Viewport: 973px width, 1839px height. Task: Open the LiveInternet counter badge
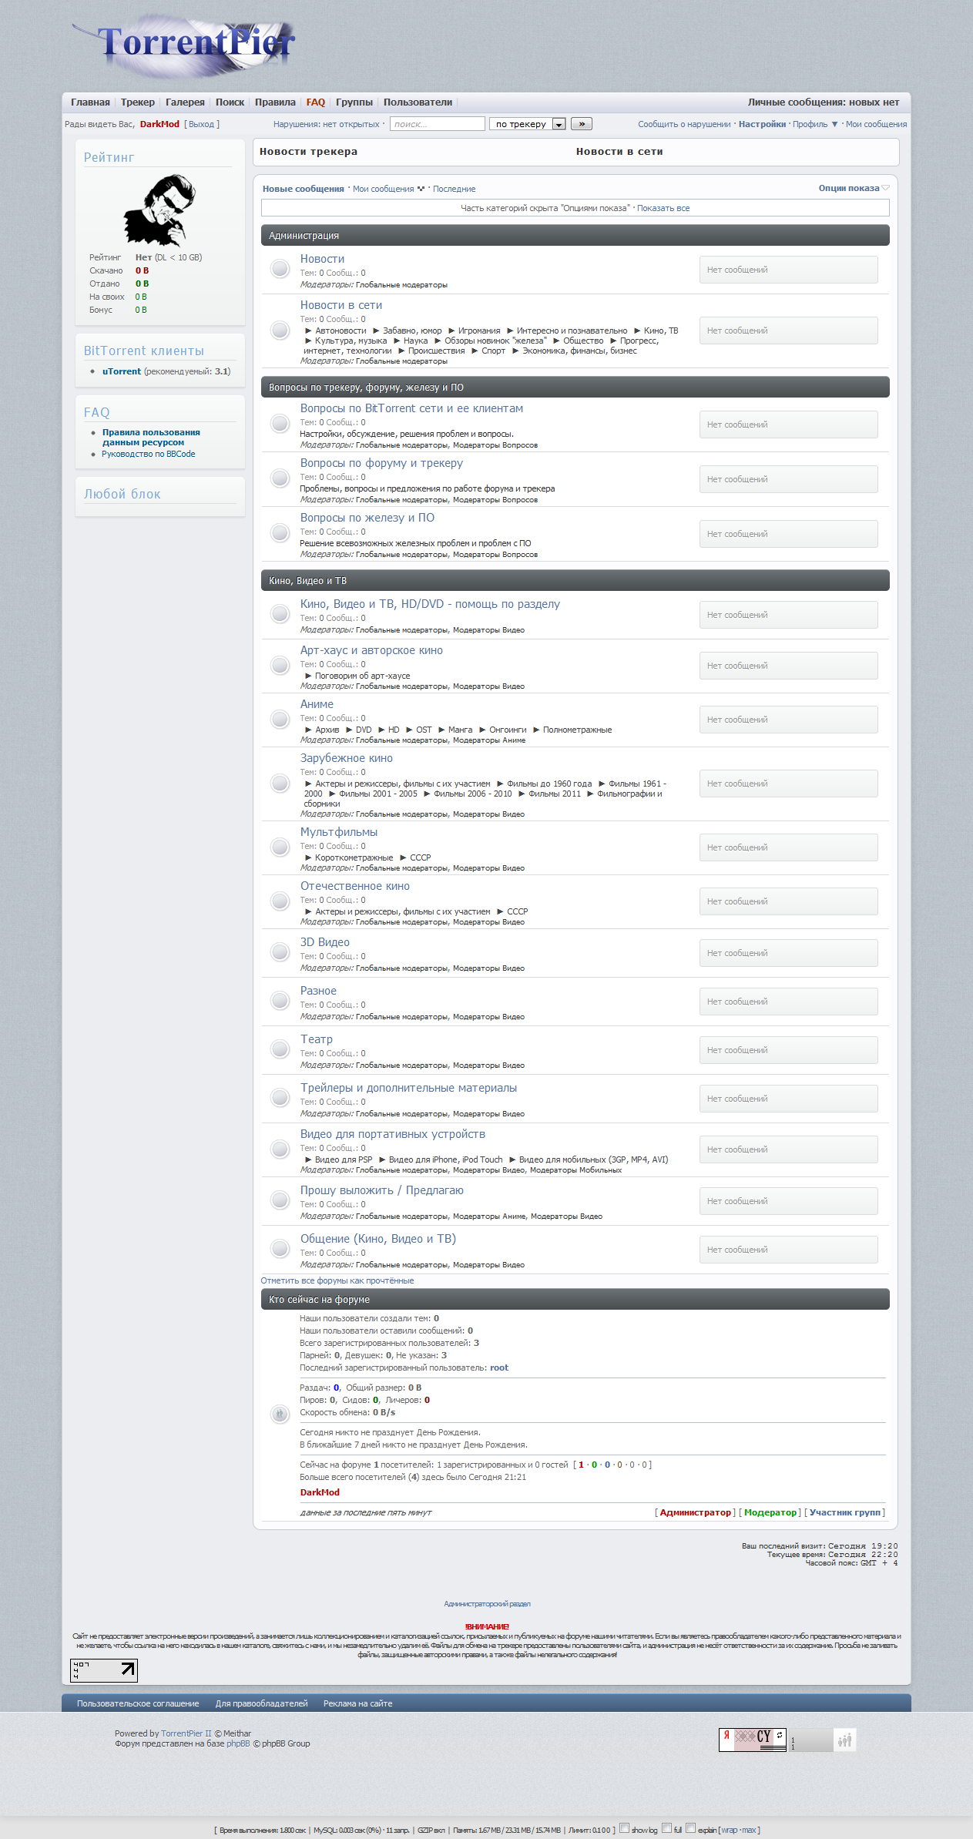point(104,1670)
